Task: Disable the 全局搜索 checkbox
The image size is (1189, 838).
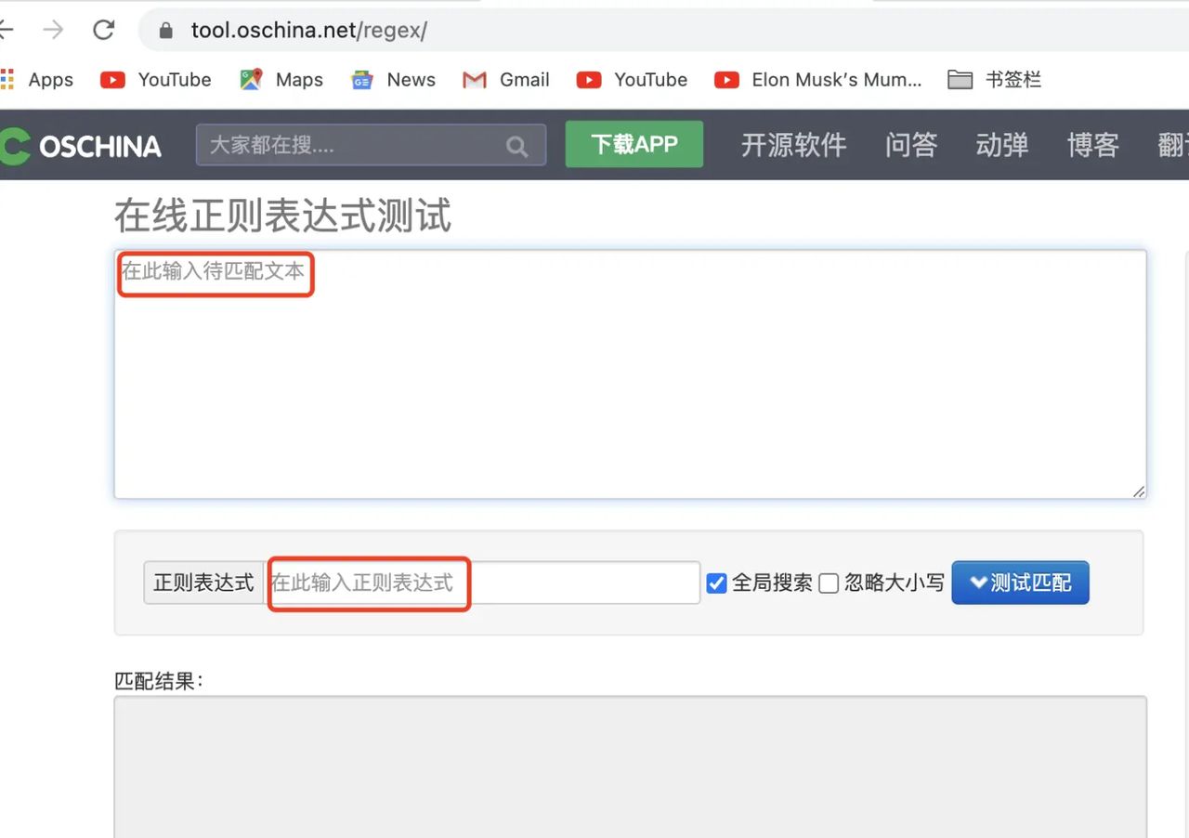Action: (x=716, y=583)
